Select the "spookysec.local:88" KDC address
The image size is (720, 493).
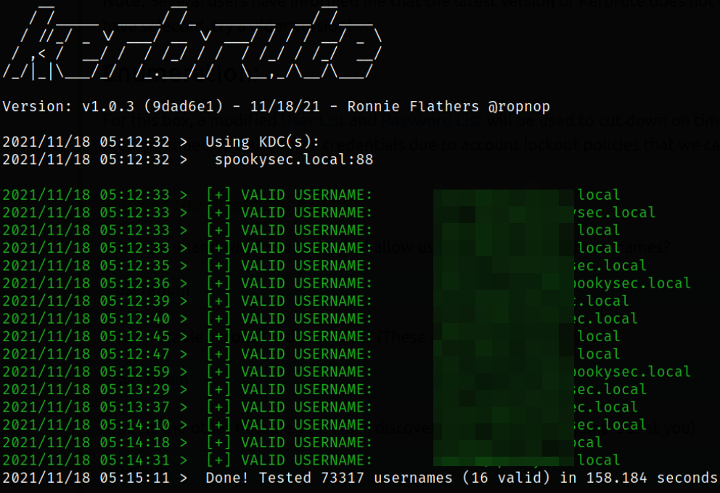click(x=294, y=160)
